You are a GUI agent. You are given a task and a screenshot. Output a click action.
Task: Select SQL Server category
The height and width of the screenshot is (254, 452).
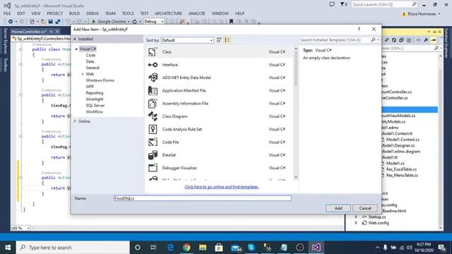[95, 105]
